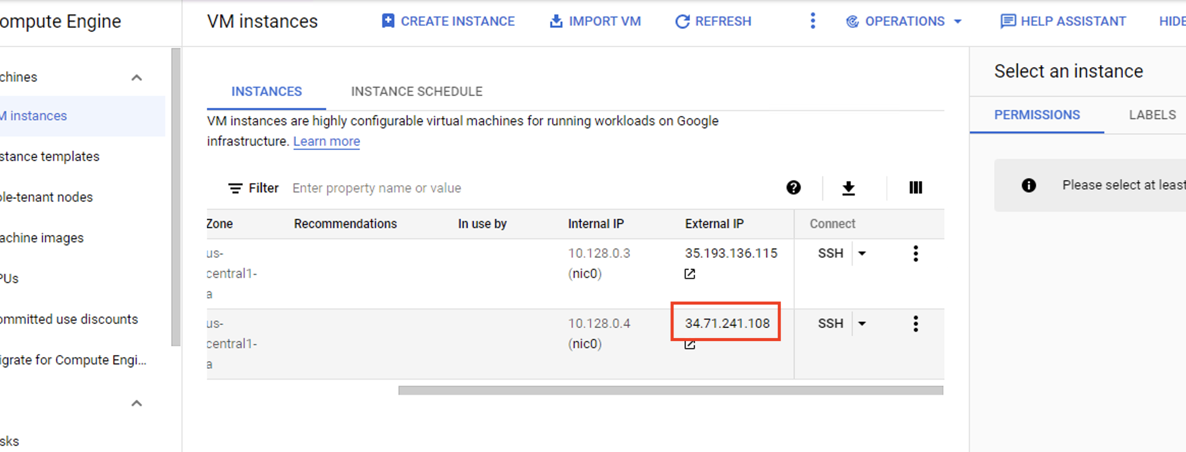Connect via SSH to 35.193.136.115 instance

pos(831,253)
